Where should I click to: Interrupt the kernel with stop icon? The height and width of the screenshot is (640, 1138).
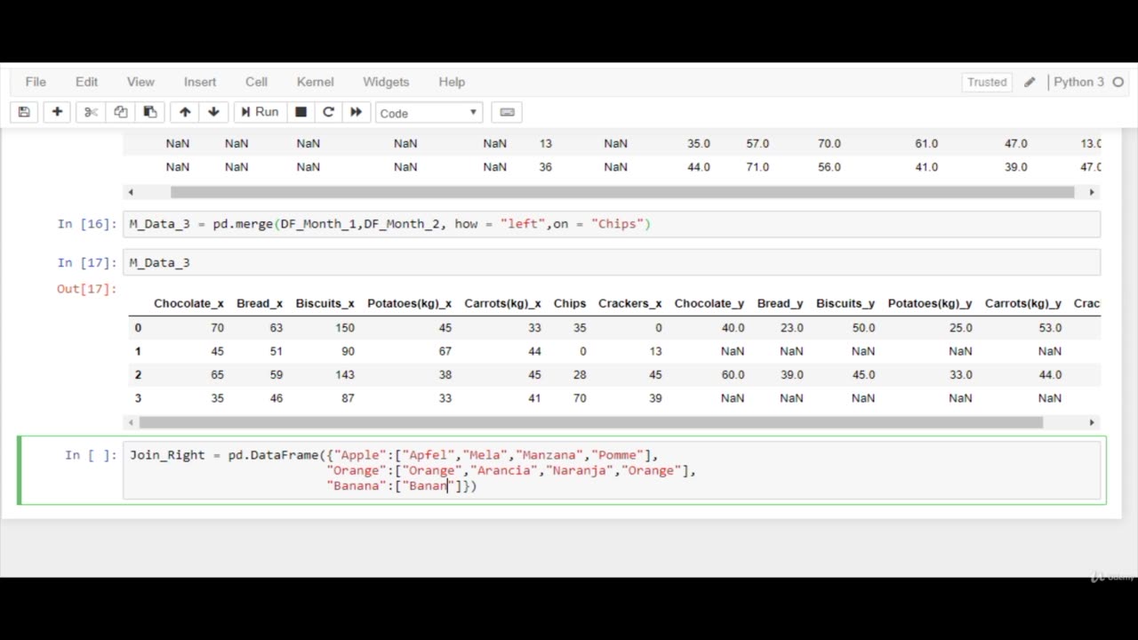pyautogui.click(x=301, y=112)
